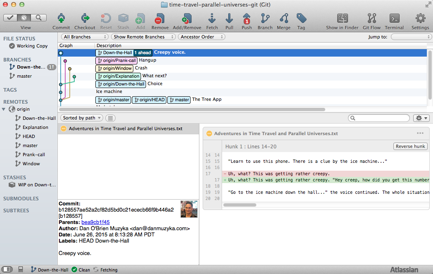The image size is (433, 274).
Task: Open the Git Flow tool
Action: coord(371,19)
